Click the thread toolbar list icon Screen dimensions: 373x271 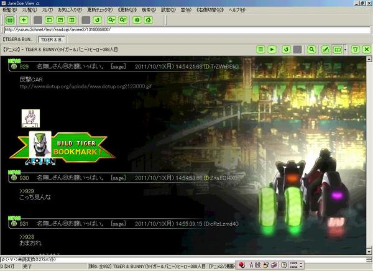click(260, 50)
